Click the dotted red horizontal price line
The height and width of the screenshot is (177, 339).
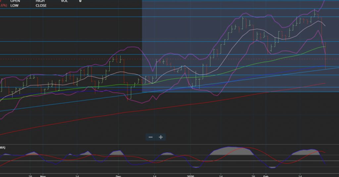coord(66,59)
